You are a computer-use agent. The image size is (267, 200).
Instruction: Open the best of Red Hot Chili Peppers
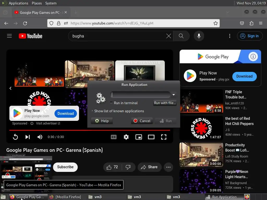pos(202,128)
